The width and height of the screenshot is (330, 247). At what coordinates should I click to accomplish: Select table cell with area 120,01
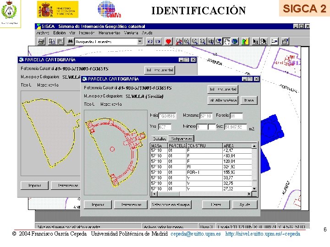(237, 161)
